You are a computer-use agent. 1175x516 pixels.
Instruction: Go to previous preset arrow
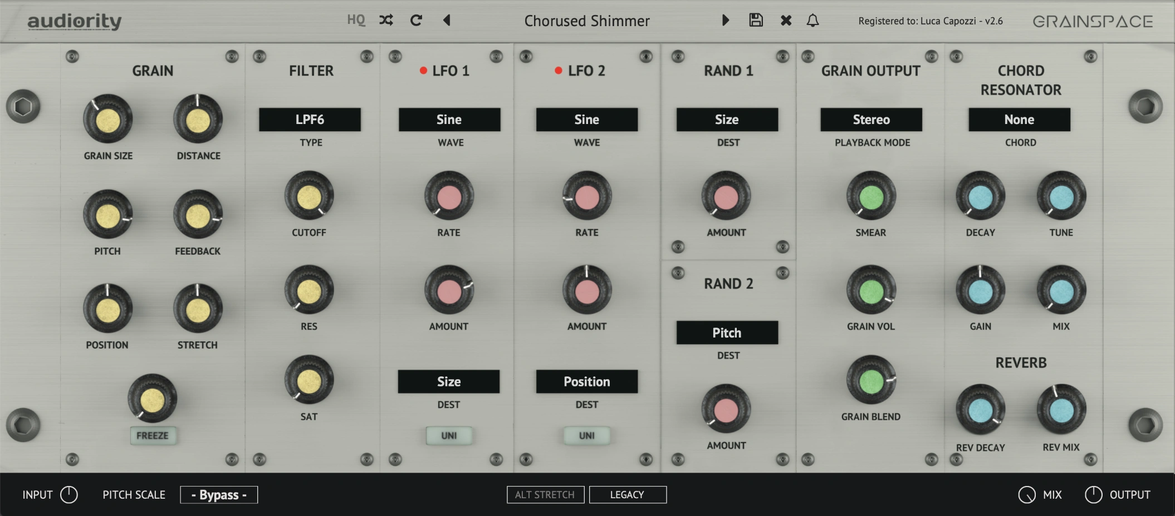pyautogui.click(x=446, y=21)
